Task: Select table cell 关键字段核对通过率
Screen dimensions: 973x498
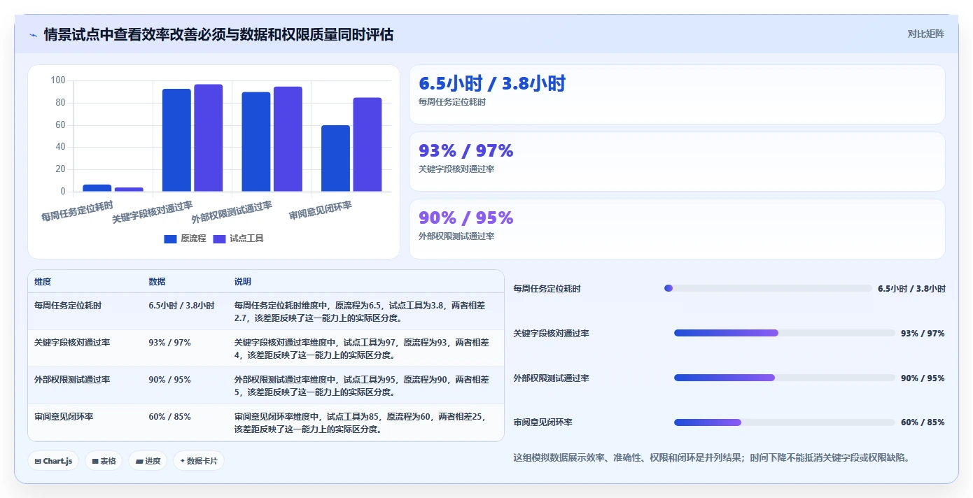Action: pos(72,343)
